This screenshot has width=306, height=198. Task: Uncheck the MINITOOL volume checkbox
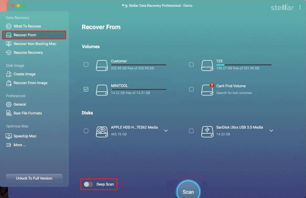86,89
